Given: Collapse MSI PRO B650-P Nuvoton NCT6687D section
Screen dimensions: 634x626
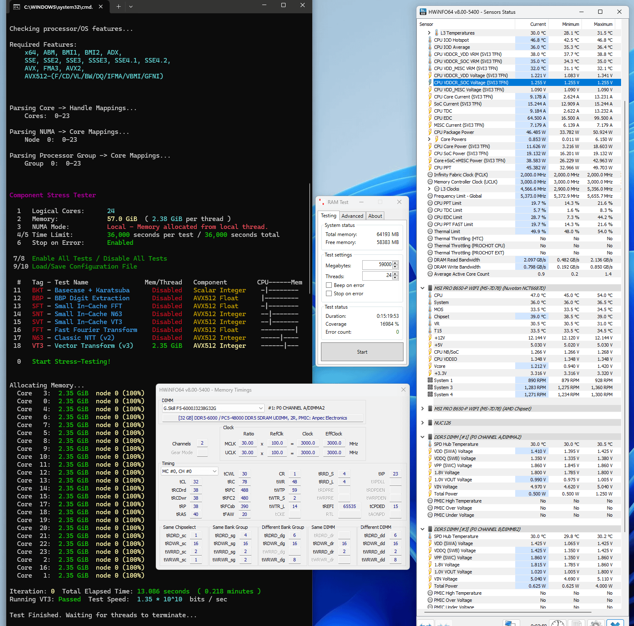Looking at the screenshot, I should point(422,288).
